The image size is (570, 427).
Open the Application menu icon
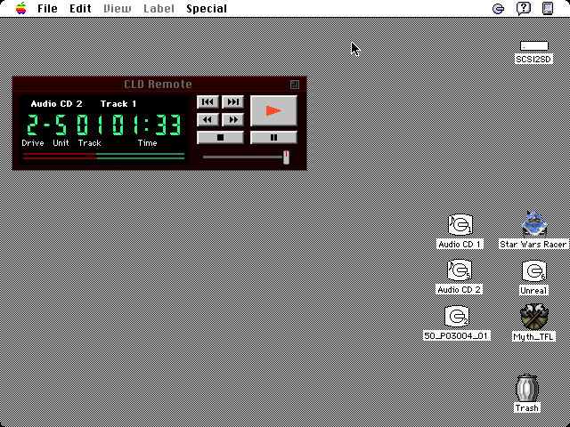pos(548,8)
